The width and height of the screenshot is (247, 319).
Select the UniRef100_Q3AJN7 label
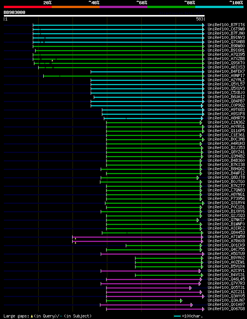(226, 300)
